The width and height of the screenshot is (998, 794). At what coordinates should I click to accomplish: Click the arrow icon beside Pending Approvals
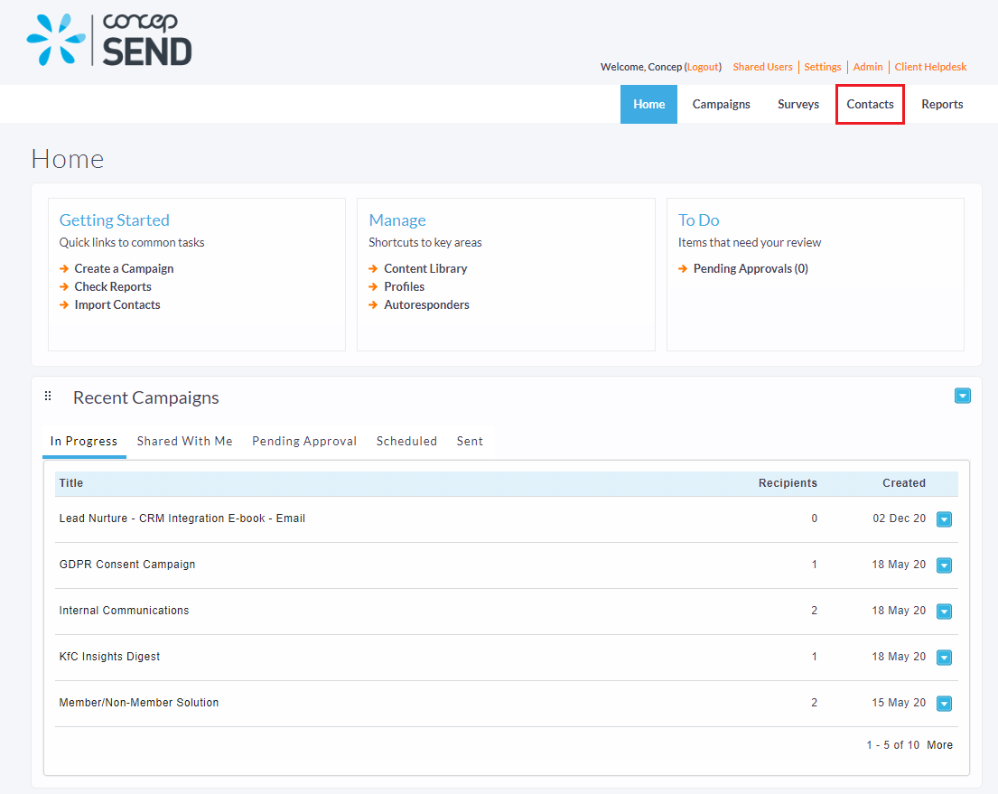point(682,268)
